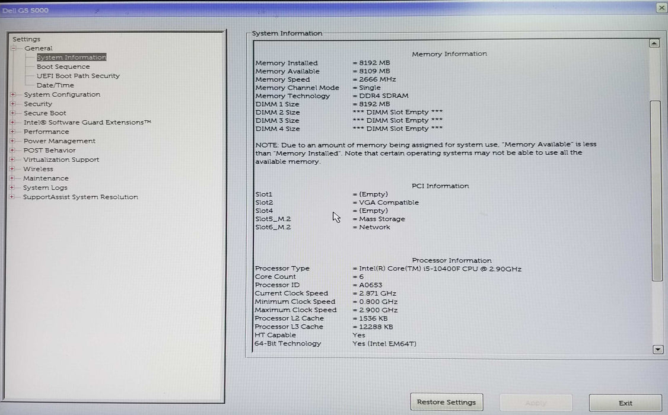Click the Memory Information heading
668x415 pixels.
point(449,54)
